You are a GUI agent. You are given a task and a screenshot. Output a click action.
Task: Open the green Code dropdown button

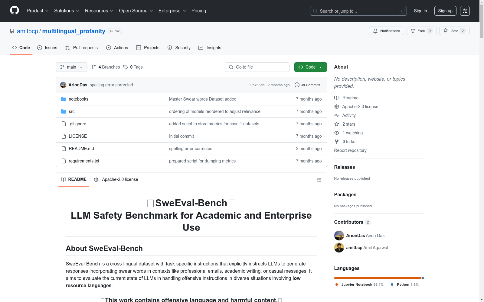[x=311, y=67]
